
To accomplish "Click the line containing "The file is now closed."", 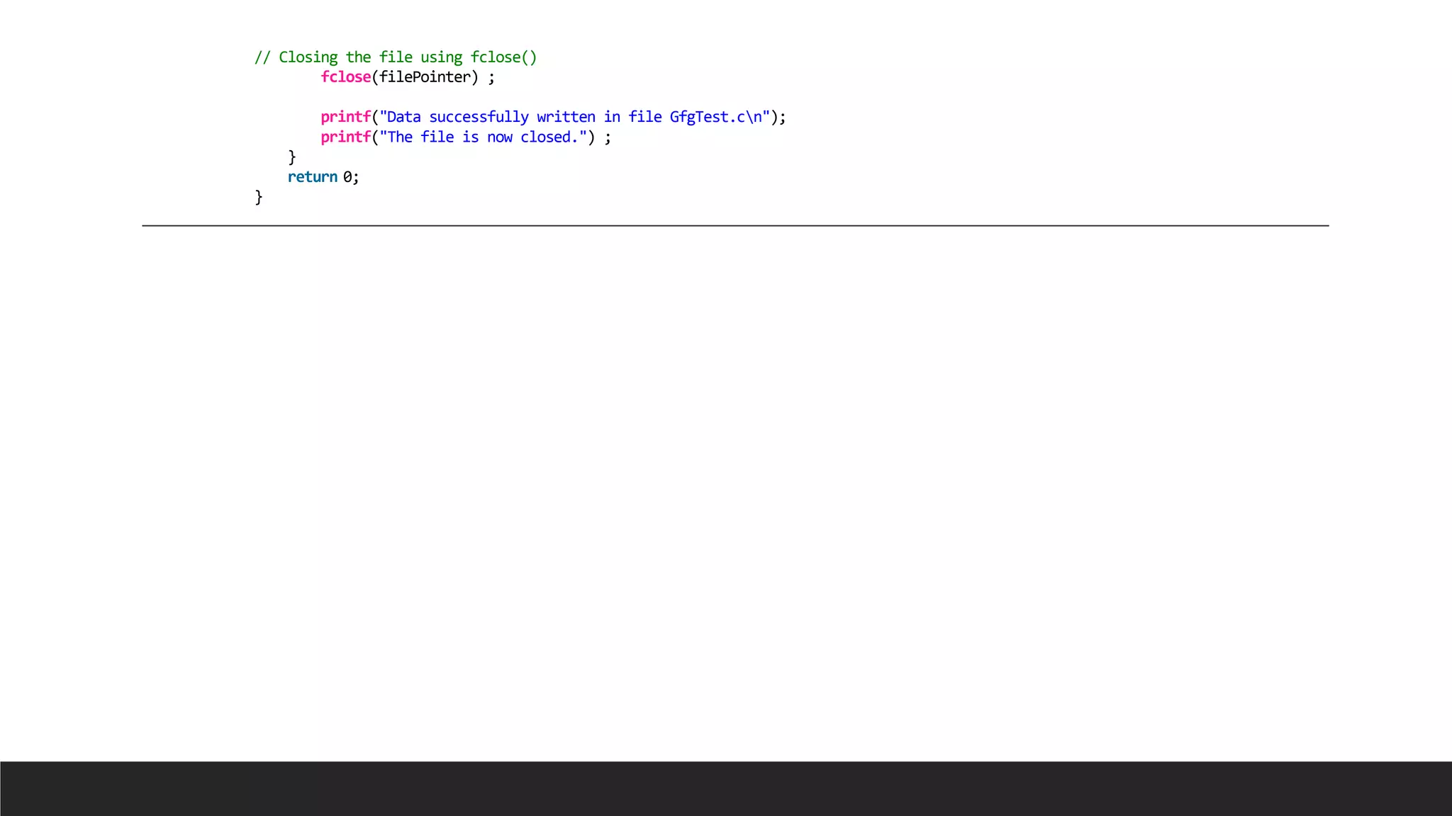I will [466, 137].
